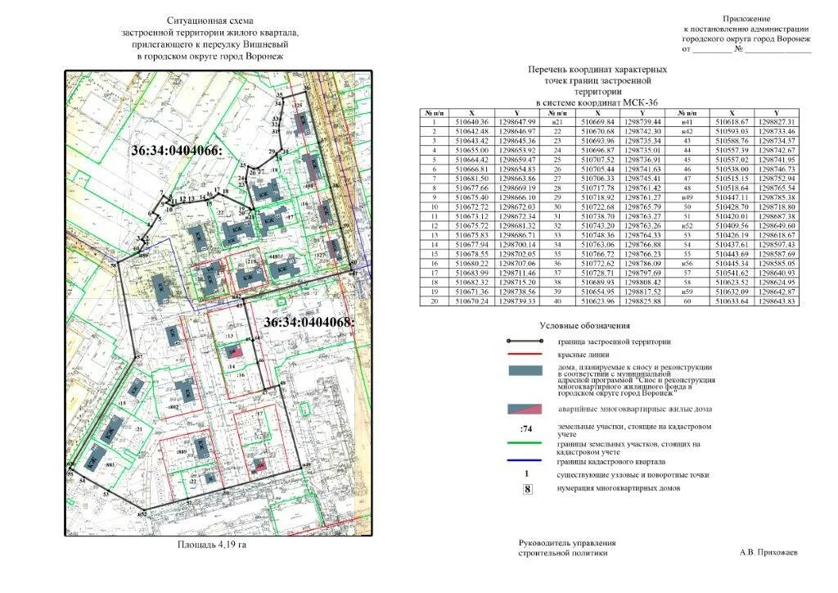This screenshot has width=838, height=593.
Task: Click cadastral label '36:34:0404066:' on map
Action: pos(177,151)
